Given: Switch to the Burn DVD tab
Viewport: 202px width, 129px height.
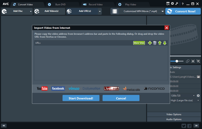Looking at the screenshot, I should click(60, 5).
